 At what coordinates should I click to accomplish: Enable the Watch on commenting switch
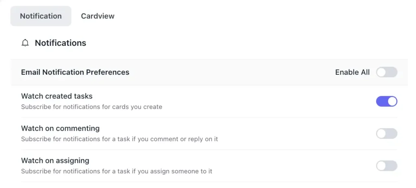387,133
